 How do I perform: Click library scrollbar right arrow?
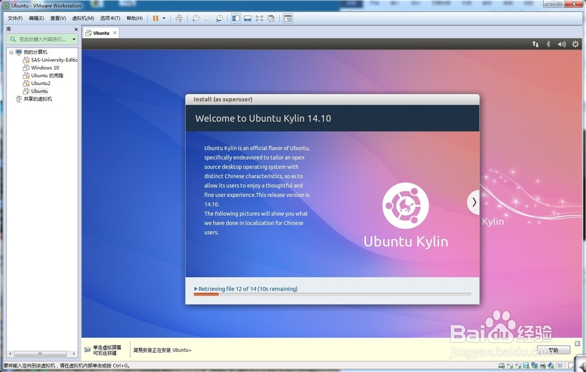coord(74,354)
